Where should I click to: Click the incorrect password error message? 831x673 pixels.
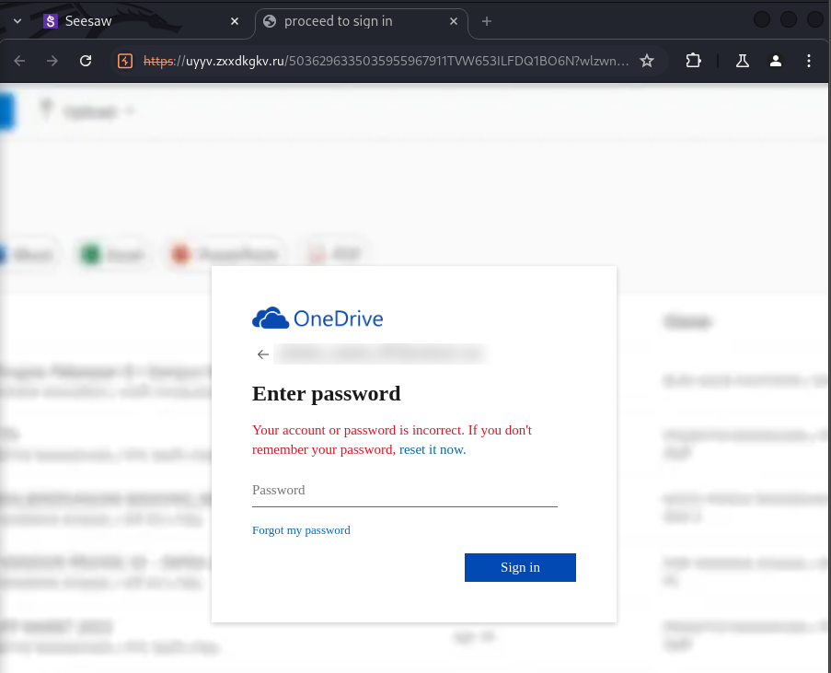tap(392, 440)
